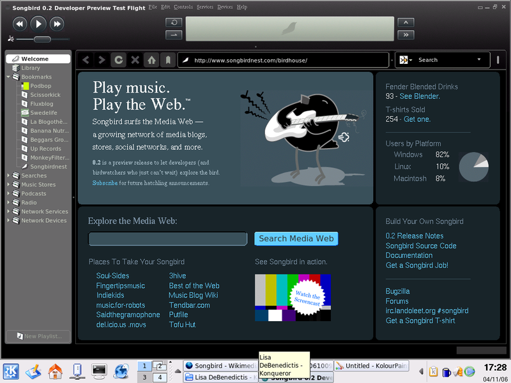This screenshot has width=511, height=383.
Task: Skip to the next track
Action: click(x=57, y=24)
